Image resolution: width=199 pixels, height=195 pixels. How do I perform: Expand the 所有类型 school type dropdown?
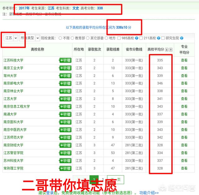[30, 38]
